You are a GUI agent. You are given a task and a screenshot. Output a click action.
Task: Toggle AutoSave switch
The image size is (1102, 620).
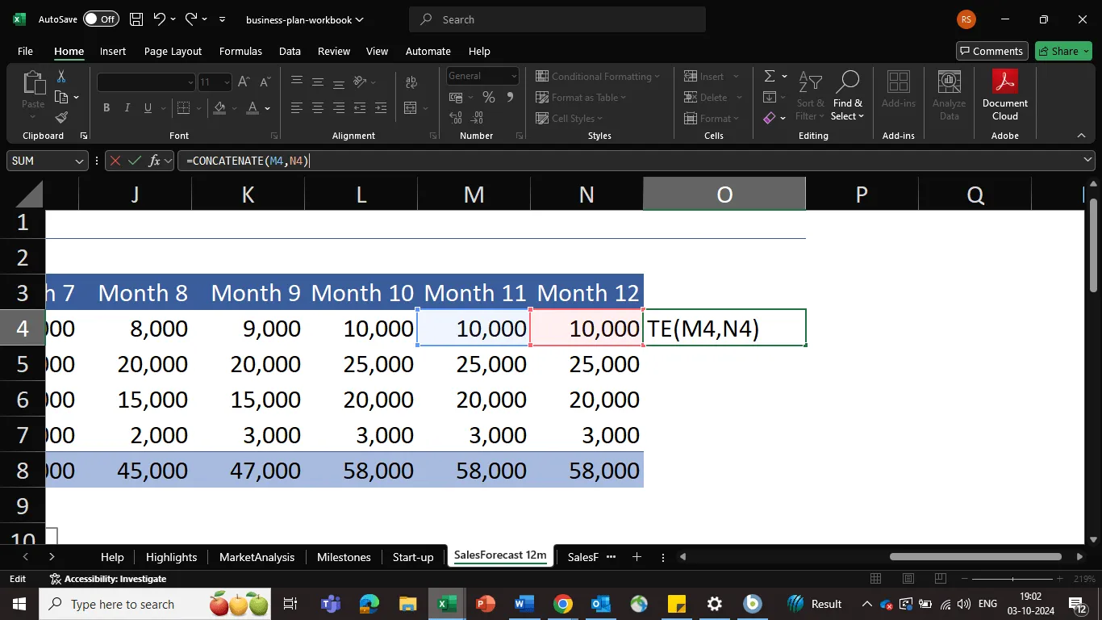[101, 19]
